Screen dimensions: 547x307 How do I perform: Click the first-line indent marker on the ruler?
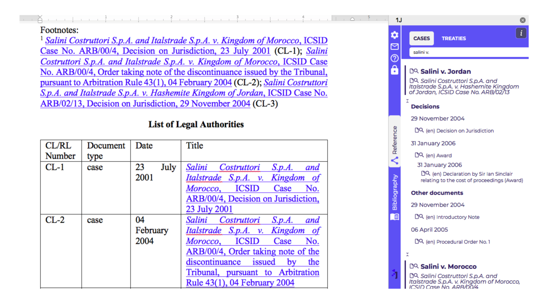point(40,17)
